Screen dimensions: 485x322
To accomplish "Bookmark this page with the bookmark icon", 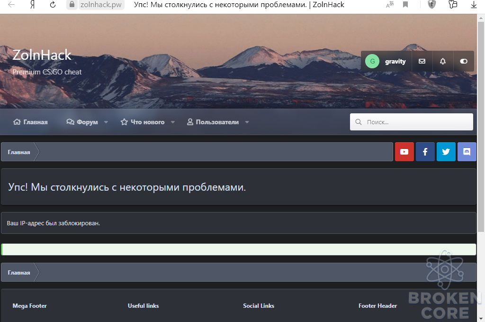I will [405, 5].
